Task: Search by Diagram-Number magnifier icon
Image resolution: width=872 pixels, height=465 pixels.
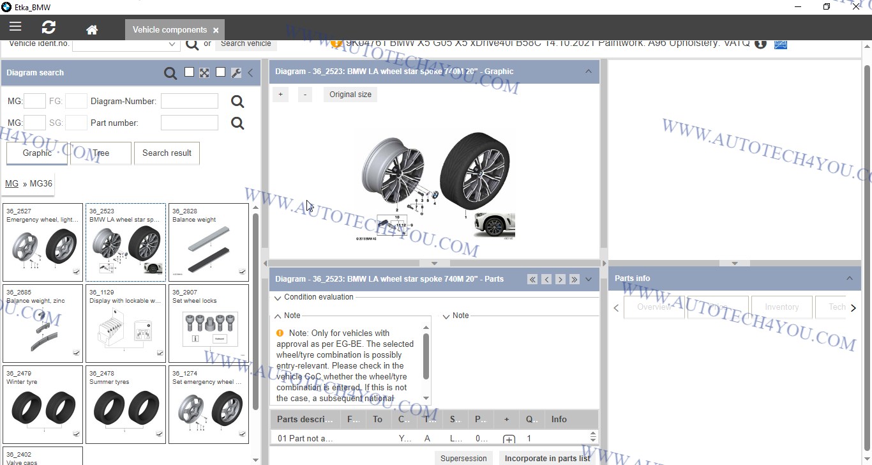Action: (x=237, y=102)
